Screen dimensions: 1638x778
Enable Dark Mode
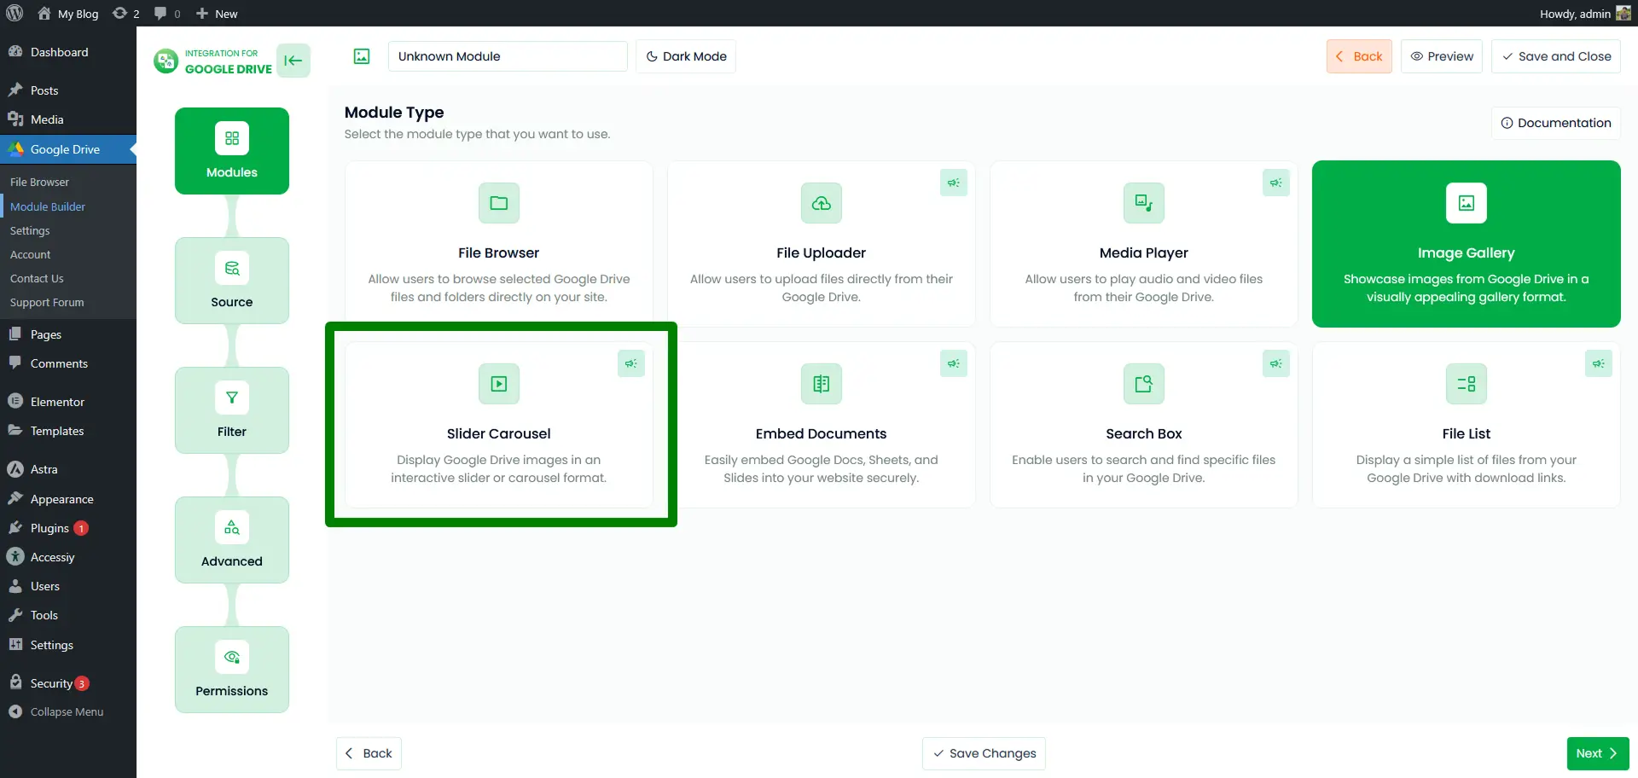686,56
